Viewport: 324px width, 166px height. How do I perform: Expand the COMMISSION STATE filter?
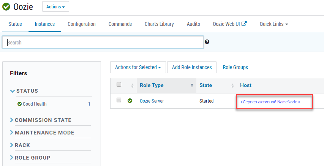point(12,120)
